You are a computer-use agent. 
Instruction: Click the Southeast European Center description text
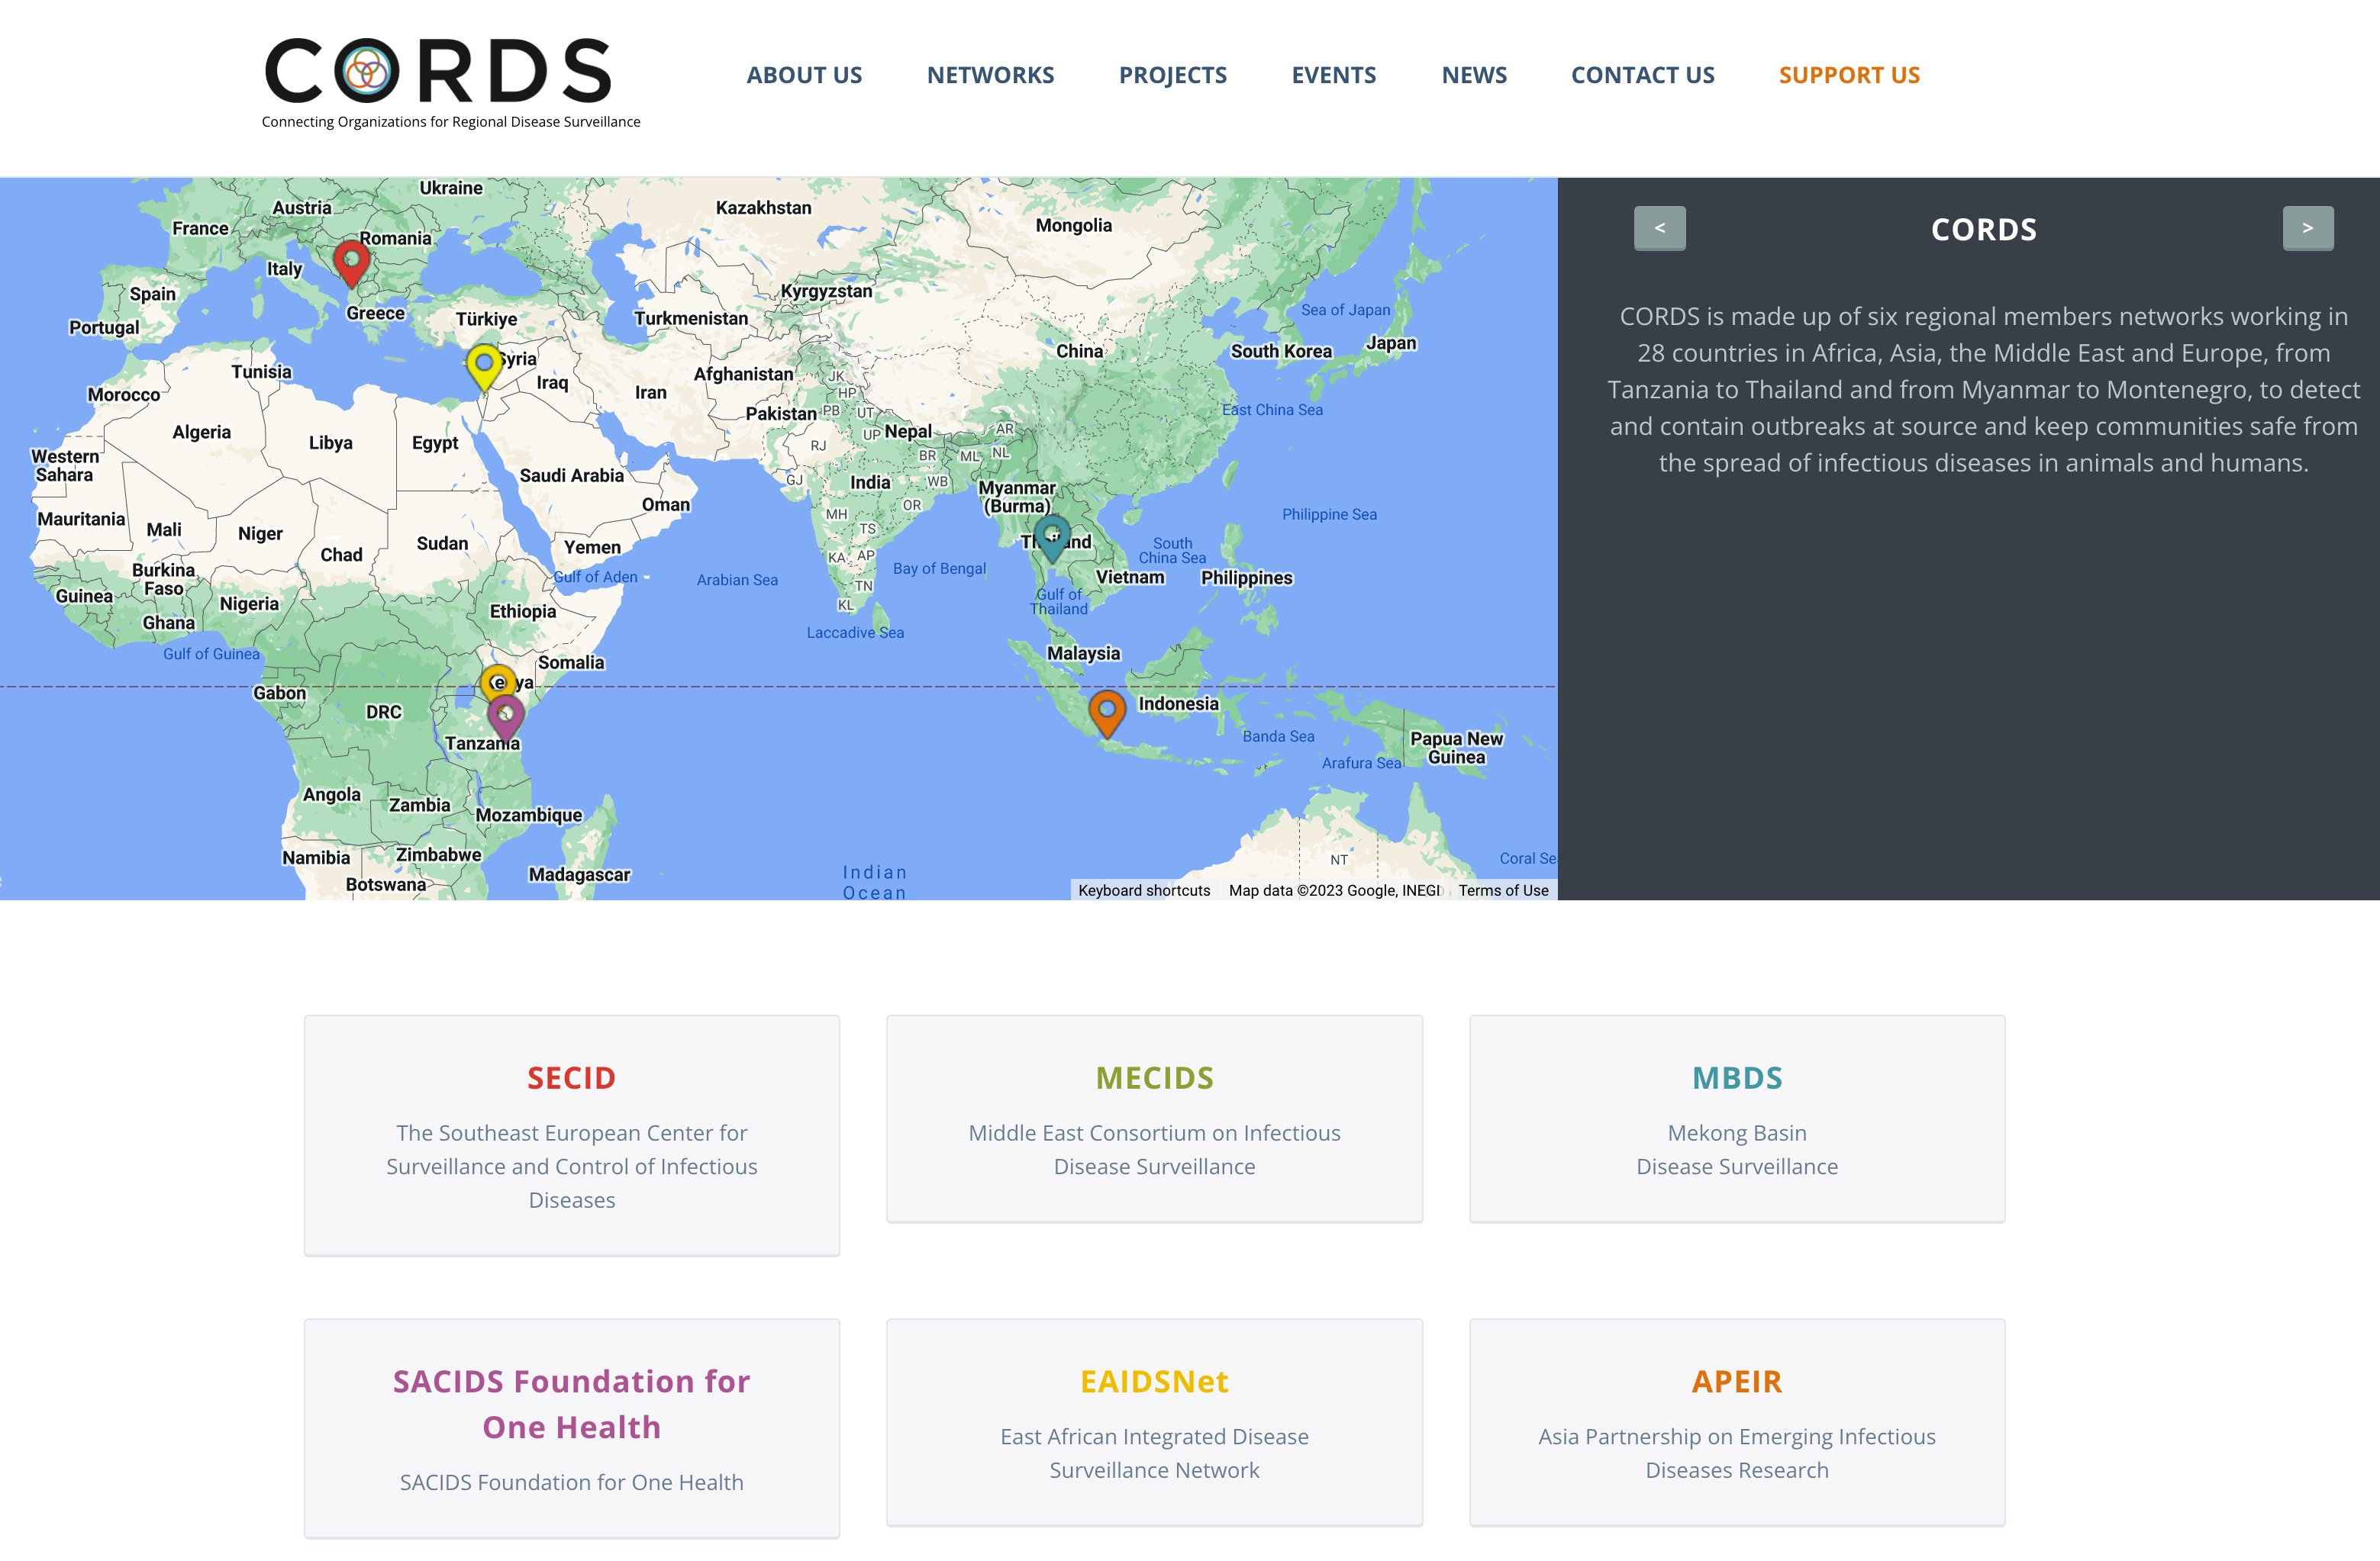(572, 1167)
